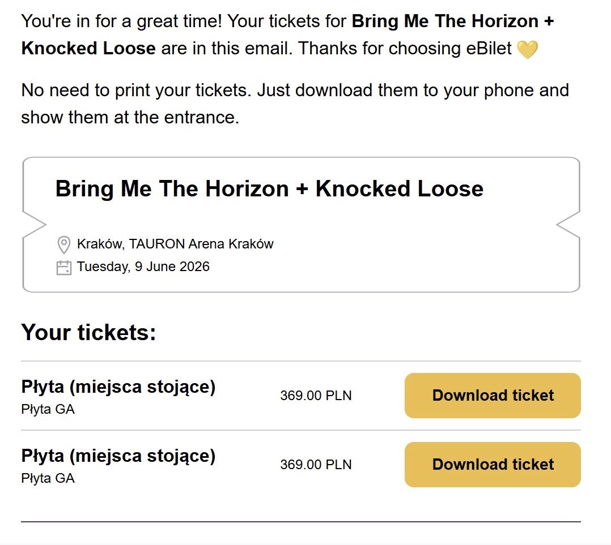Click the second ticket's 369.00 PLN price
This screenshot has height=545, width=611.
click(x=316, y=465)
